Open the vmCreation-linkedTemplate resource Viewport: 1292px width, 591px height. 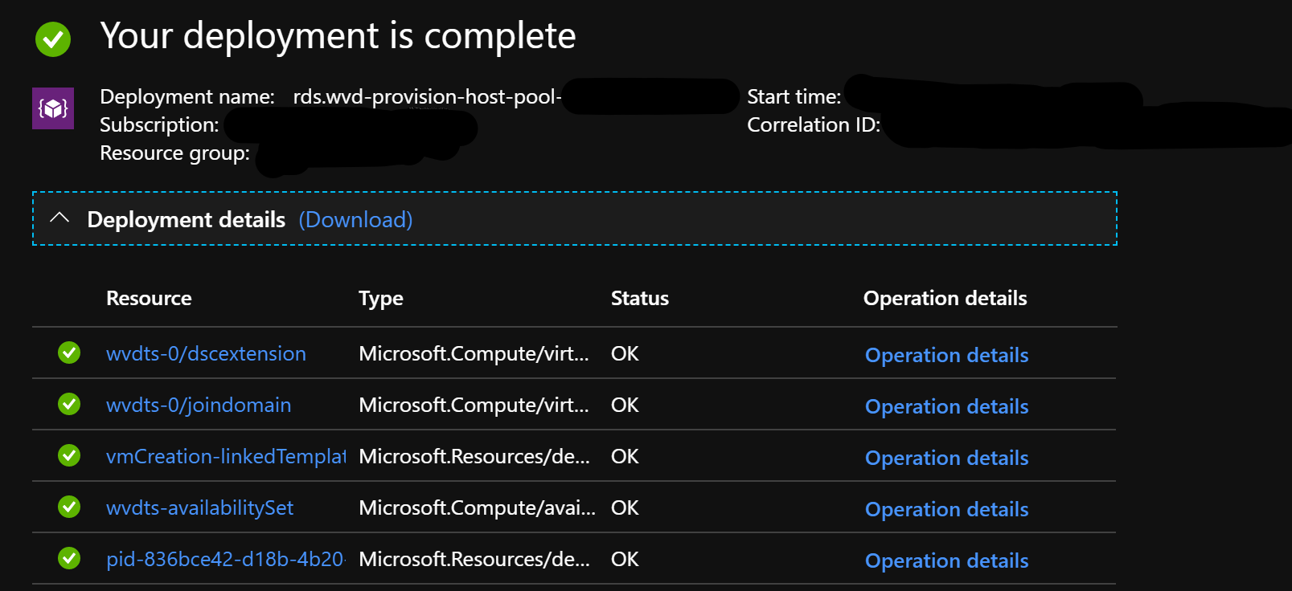click(x=226, y=456)
